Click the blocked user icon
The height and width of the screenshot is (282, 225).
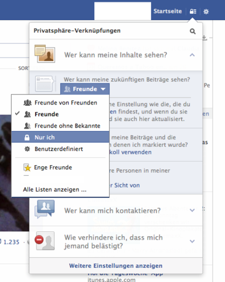tap(45, 241)
